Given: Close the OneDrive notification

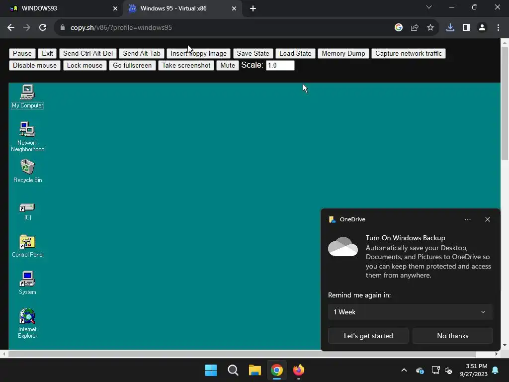Looking at the screenshot, I should (x=487, y=219).
